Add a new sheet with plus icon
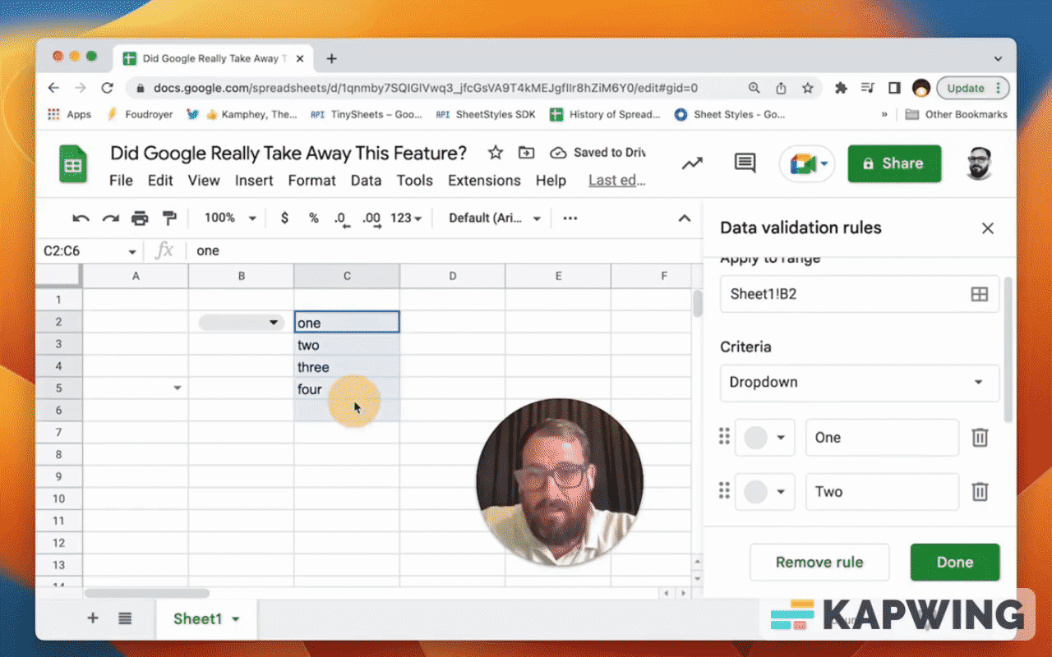This screenshot has height=657, width=1052. [92, 618]
